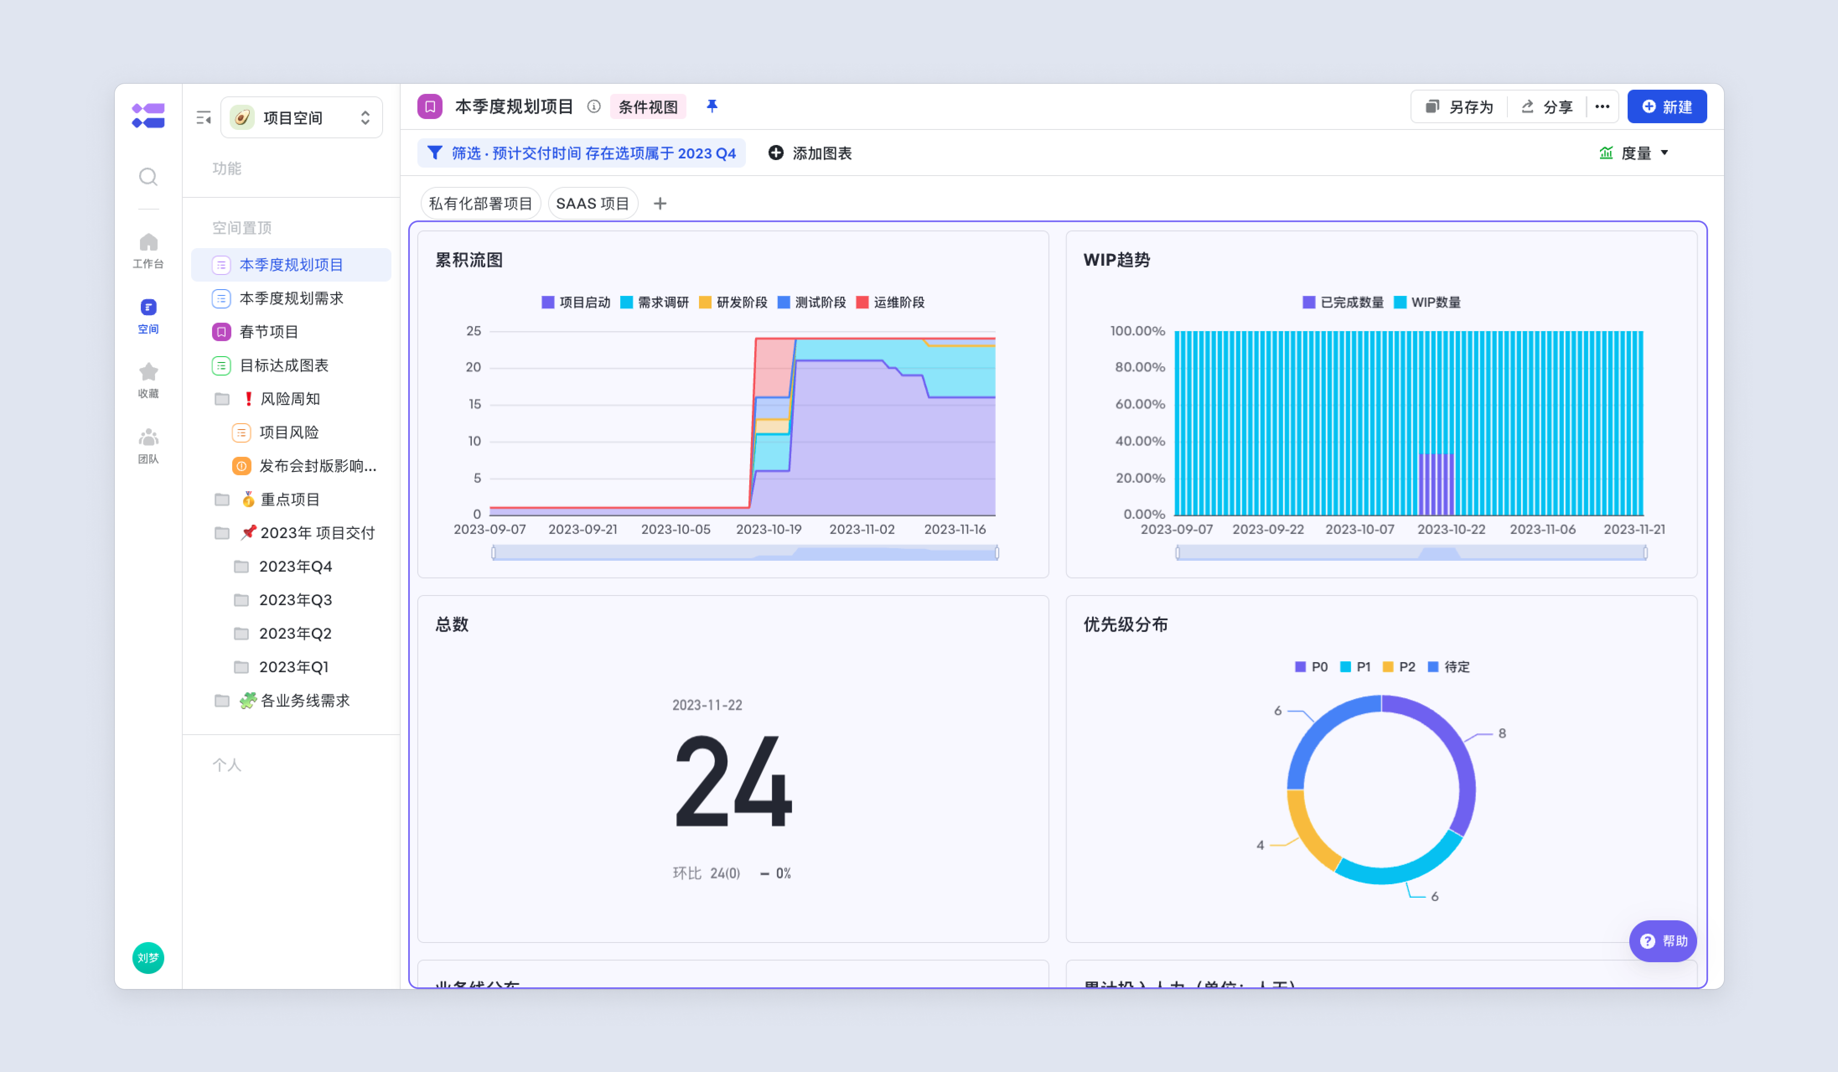Collapse the 2023年 项目交付 folder
The image size is (1838, 1072).
(222, 533)
